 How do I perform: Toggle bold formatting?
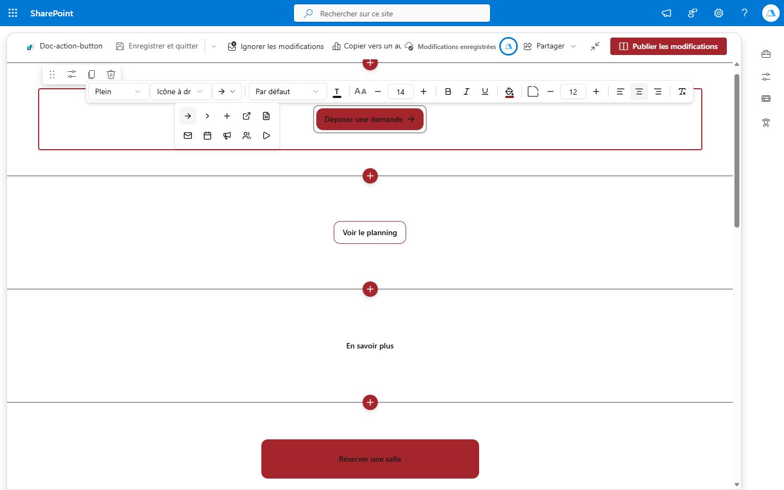click(x=448, y=91)
